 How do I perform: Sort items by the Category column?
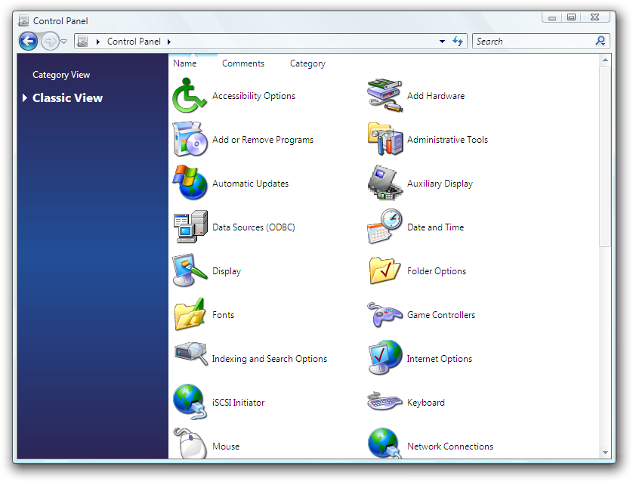(x=307, y=63)
